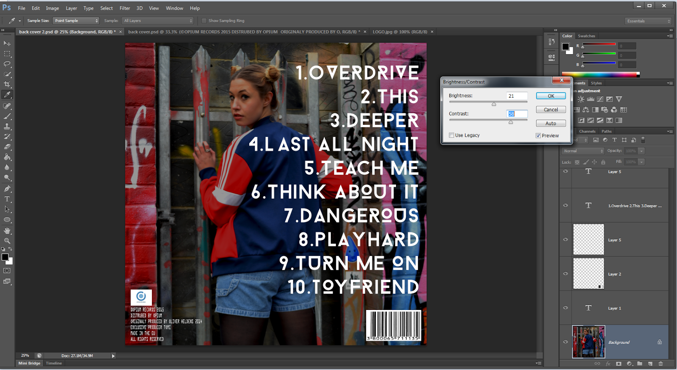Open the Fill slider arrow

click(x=641, y=162)
